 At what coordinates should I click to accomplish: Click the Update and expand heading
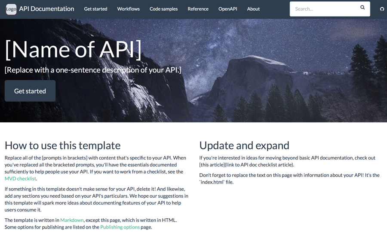click(x=244, y=146)
